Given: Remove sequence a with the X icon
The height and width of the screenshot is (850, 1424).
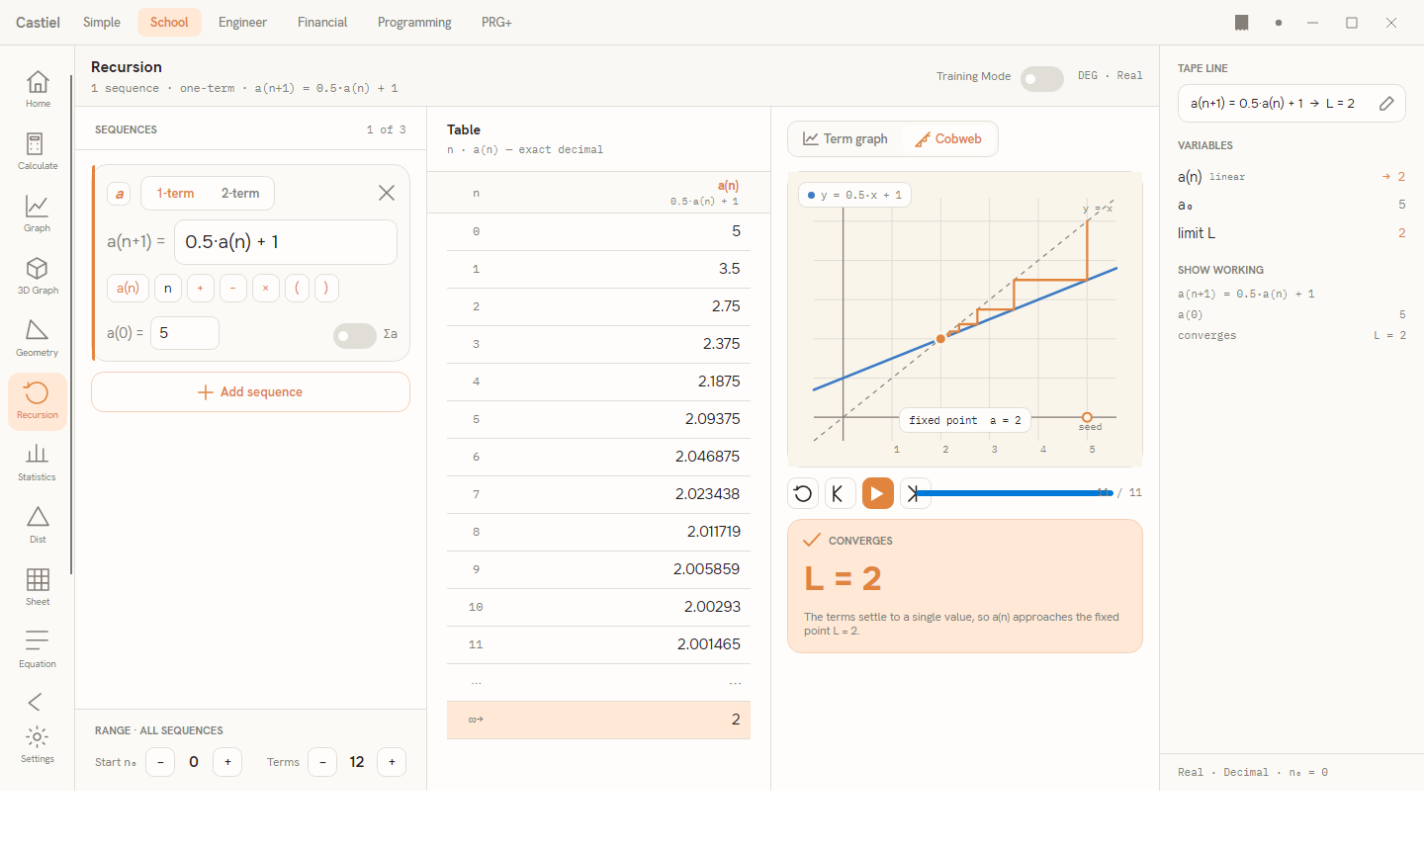Looking at the screenshot, I should [x=387, y=193].
